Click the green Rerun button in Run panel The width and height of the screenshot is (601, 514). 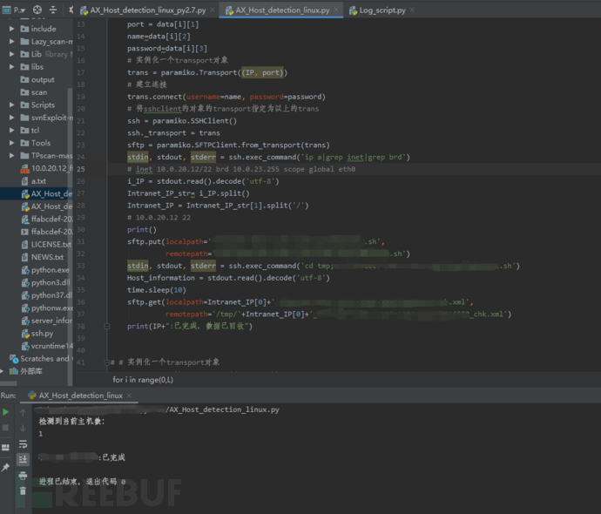[6, 411]
